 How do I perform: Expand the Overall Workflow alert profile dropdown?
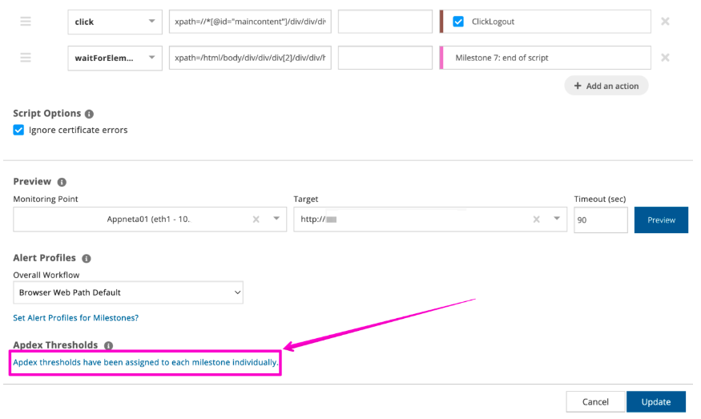[x=128, y=292]
